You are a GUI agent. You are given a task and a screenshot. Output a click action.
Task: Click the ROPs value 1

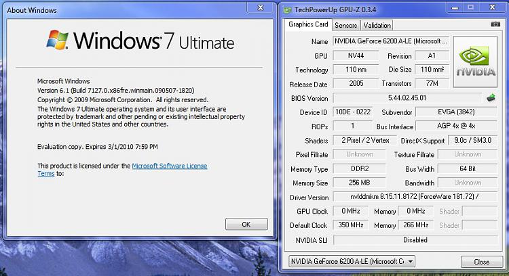click(x=352, y=126)
